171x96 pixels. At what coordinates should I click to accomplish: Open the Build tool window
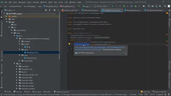[27, 92]
